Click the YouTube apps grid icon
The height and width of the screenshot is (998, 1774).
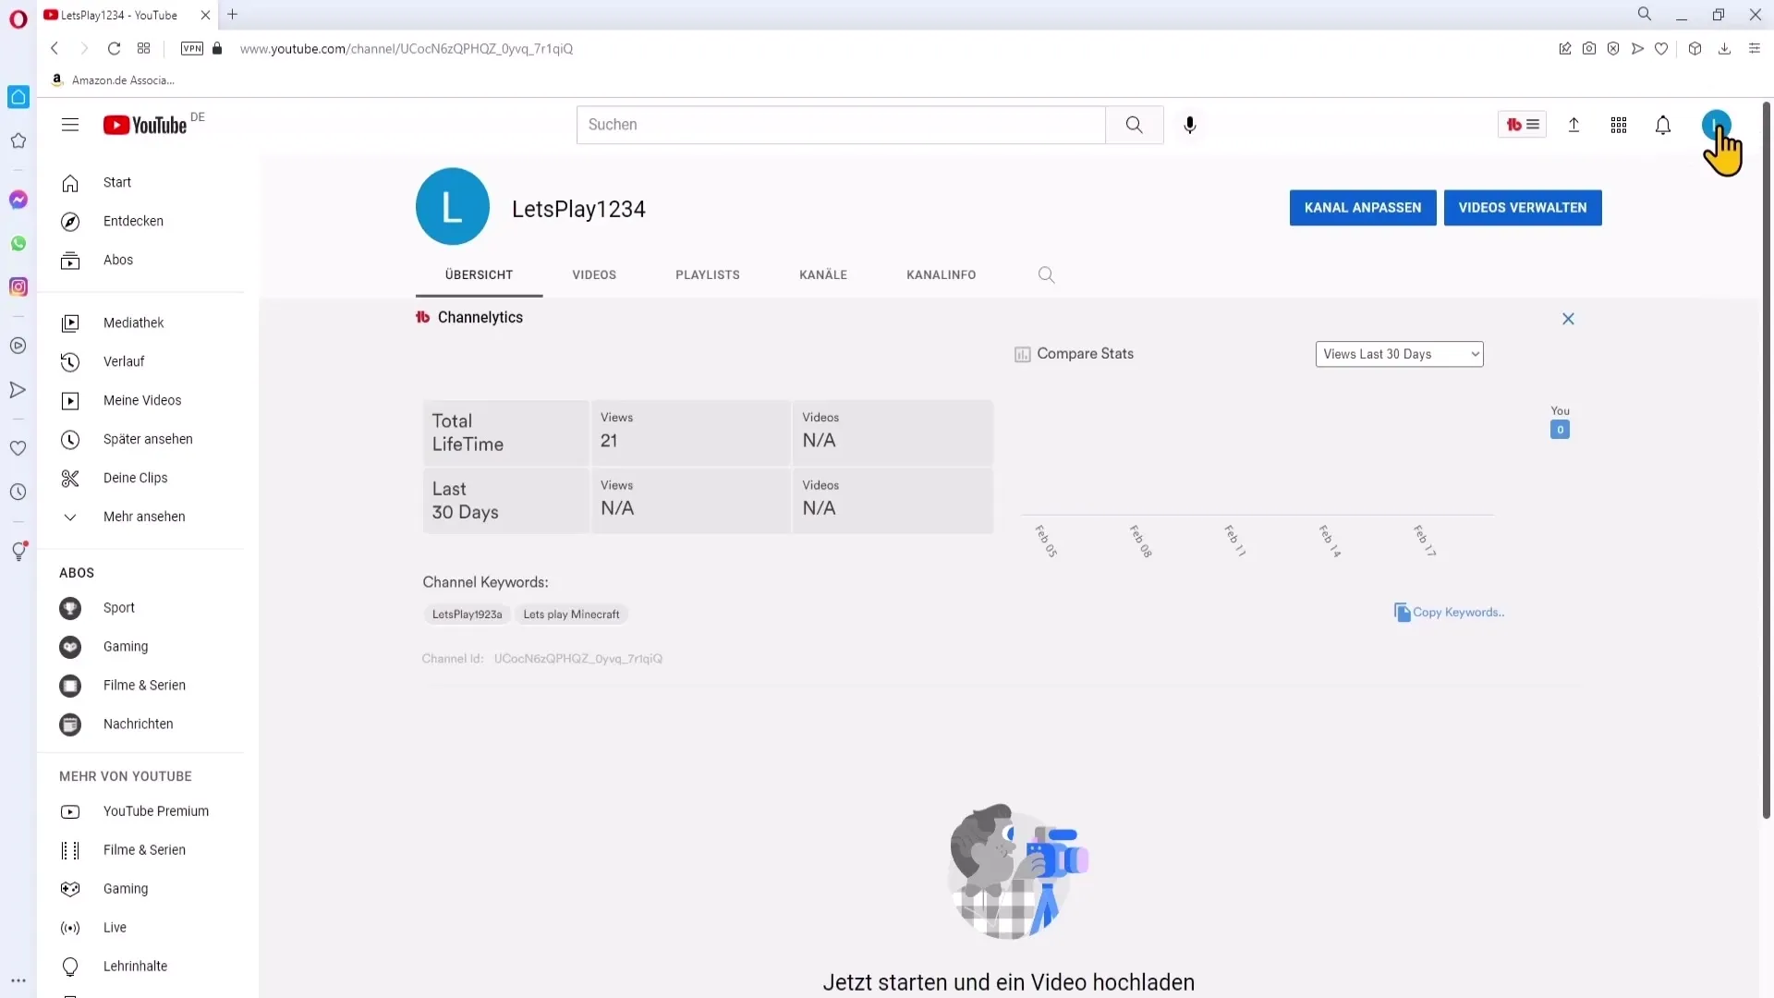point(1620,125)
